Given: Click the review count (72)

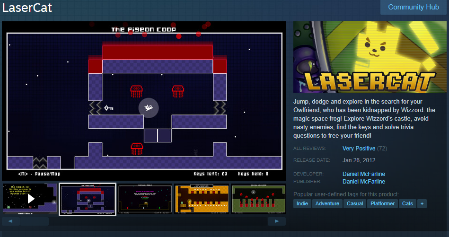Looking at the screenshot, I should pos(382,149).
